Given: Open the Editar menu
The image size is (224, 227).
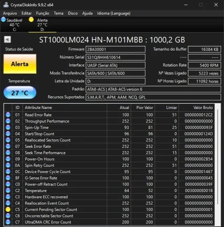Looking at the screenshot, I should point(27,13).
